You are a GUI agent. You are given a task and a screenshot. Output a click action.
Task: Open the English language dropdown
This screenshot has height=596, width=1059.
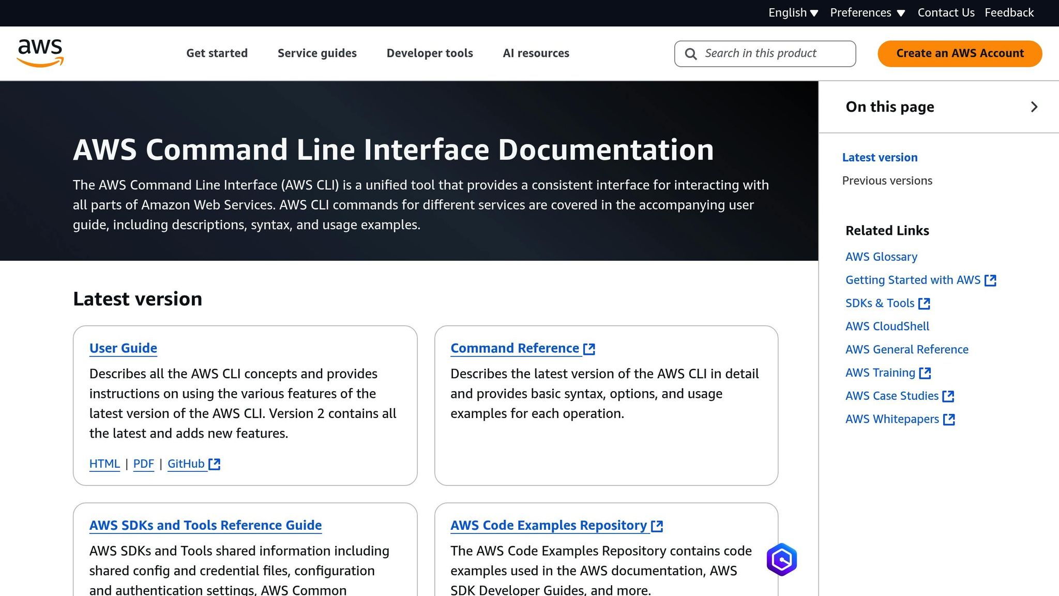[x=793, y=13]
